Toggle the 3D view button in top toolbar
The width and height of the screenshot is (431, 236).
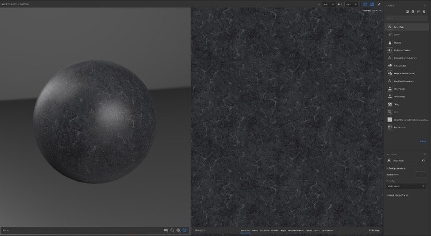[365, 4]
